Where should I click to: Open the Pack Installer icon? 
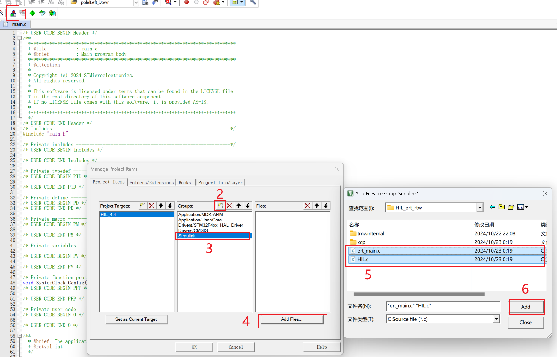[x=52, y=13]
